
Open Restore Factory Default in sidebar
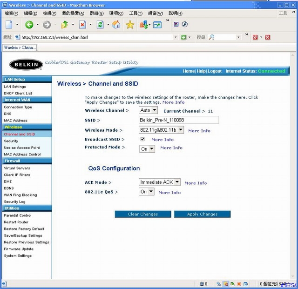[24, 229]
